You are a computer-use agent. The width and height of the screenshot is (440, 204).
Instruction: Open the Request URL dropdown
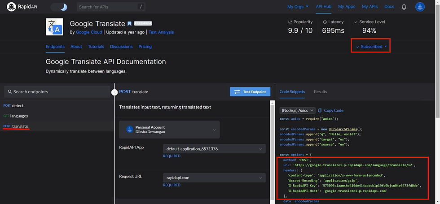click(214, 178)
